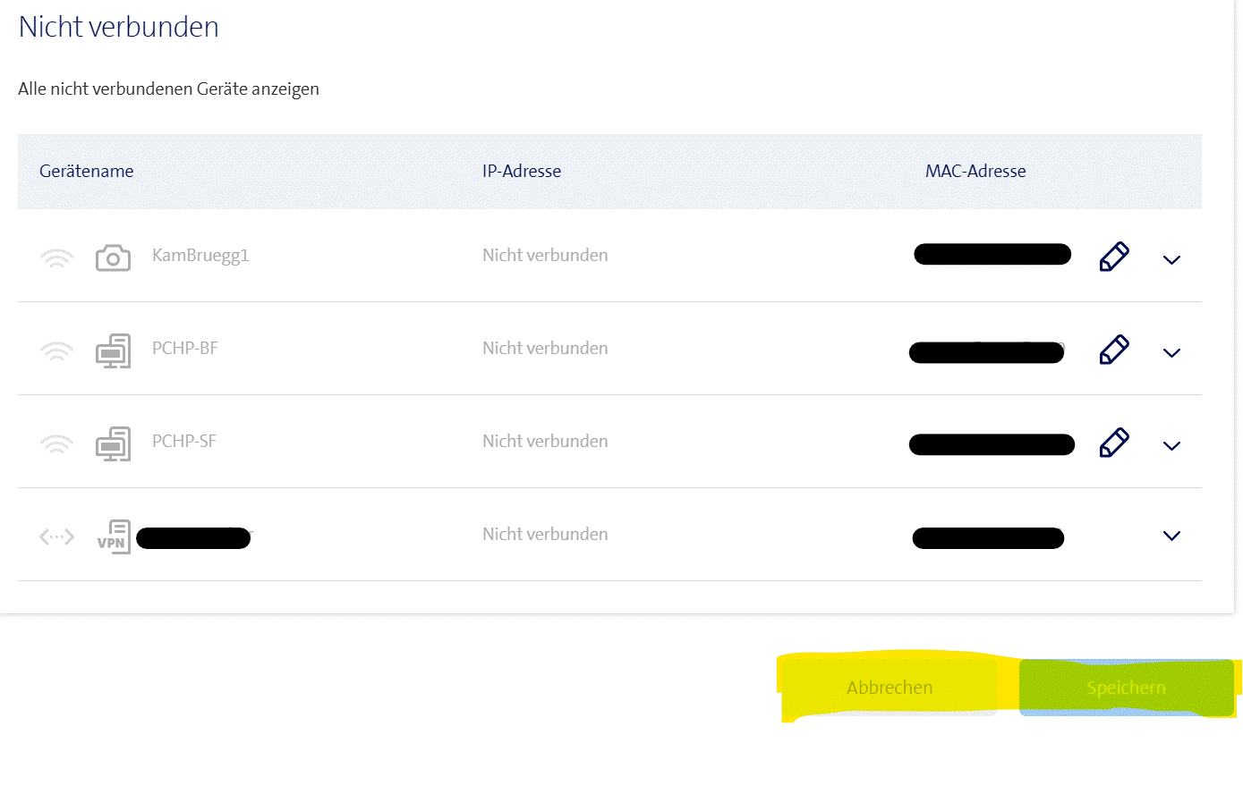Click the Wi-Fi signal icon for PCHP-SF
Viewport: 1243px width, 794px height.
[x=56, y=444]
